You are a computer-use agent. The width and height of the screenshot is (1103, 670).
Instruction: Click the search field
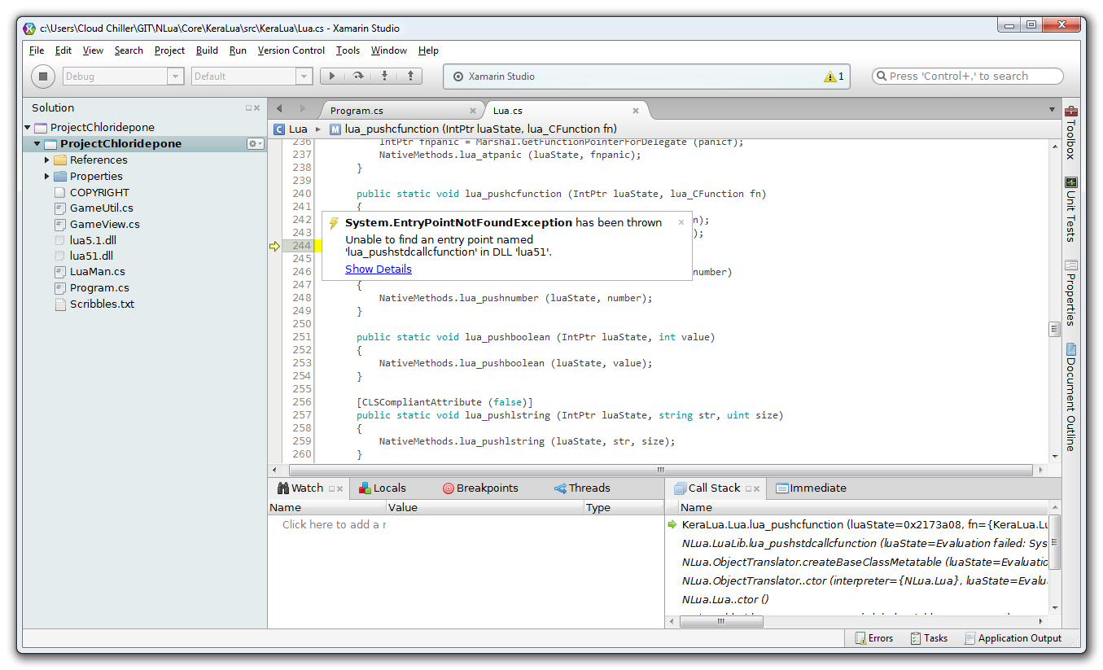tap(967, 77)
